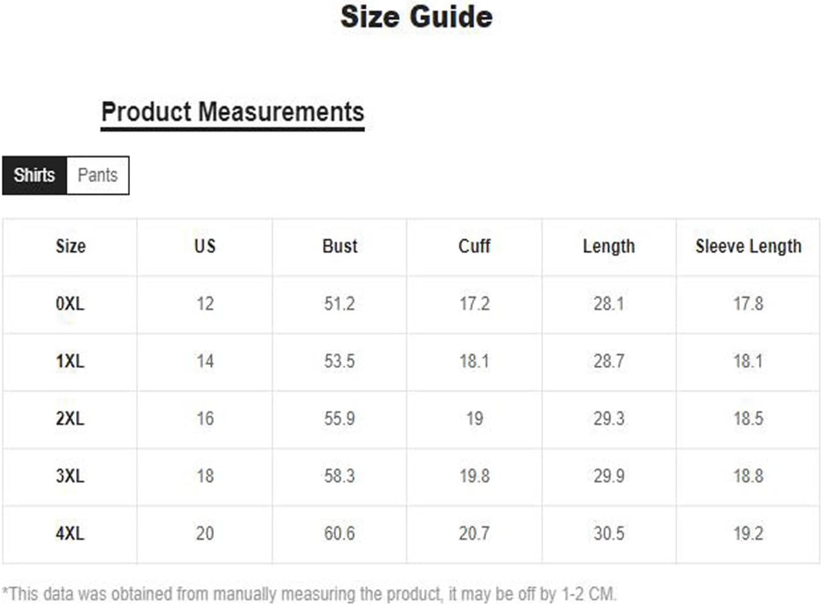Select the 1XL size row label
This screenshot has height=605, width=822.
(x=70, y=361)
